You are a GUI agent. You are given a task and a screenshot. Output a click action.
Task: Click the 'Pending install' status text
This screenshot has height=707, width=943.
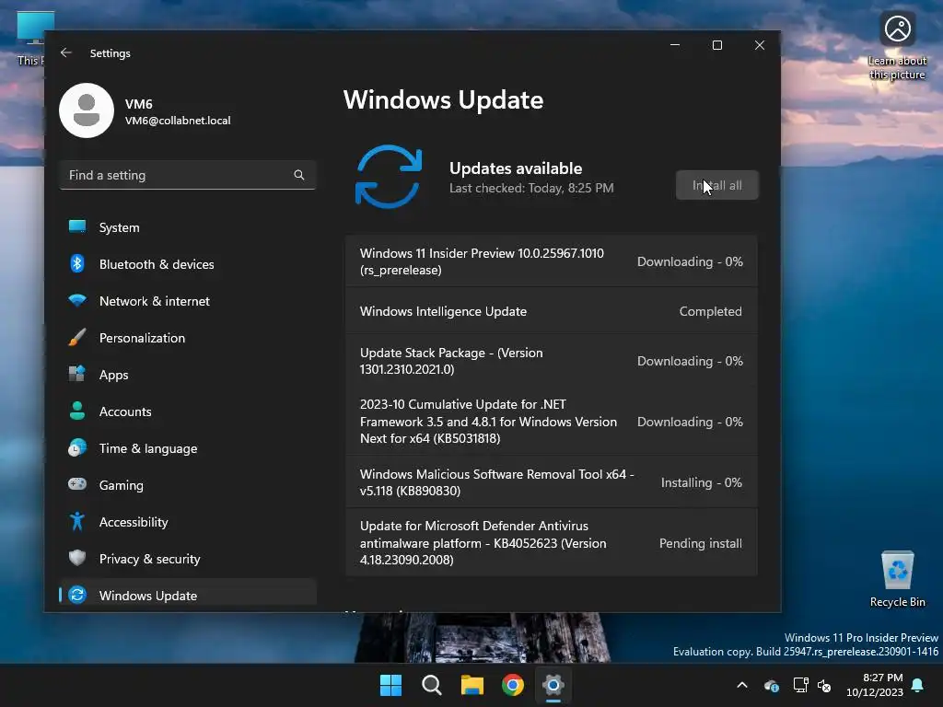point(701,543)
